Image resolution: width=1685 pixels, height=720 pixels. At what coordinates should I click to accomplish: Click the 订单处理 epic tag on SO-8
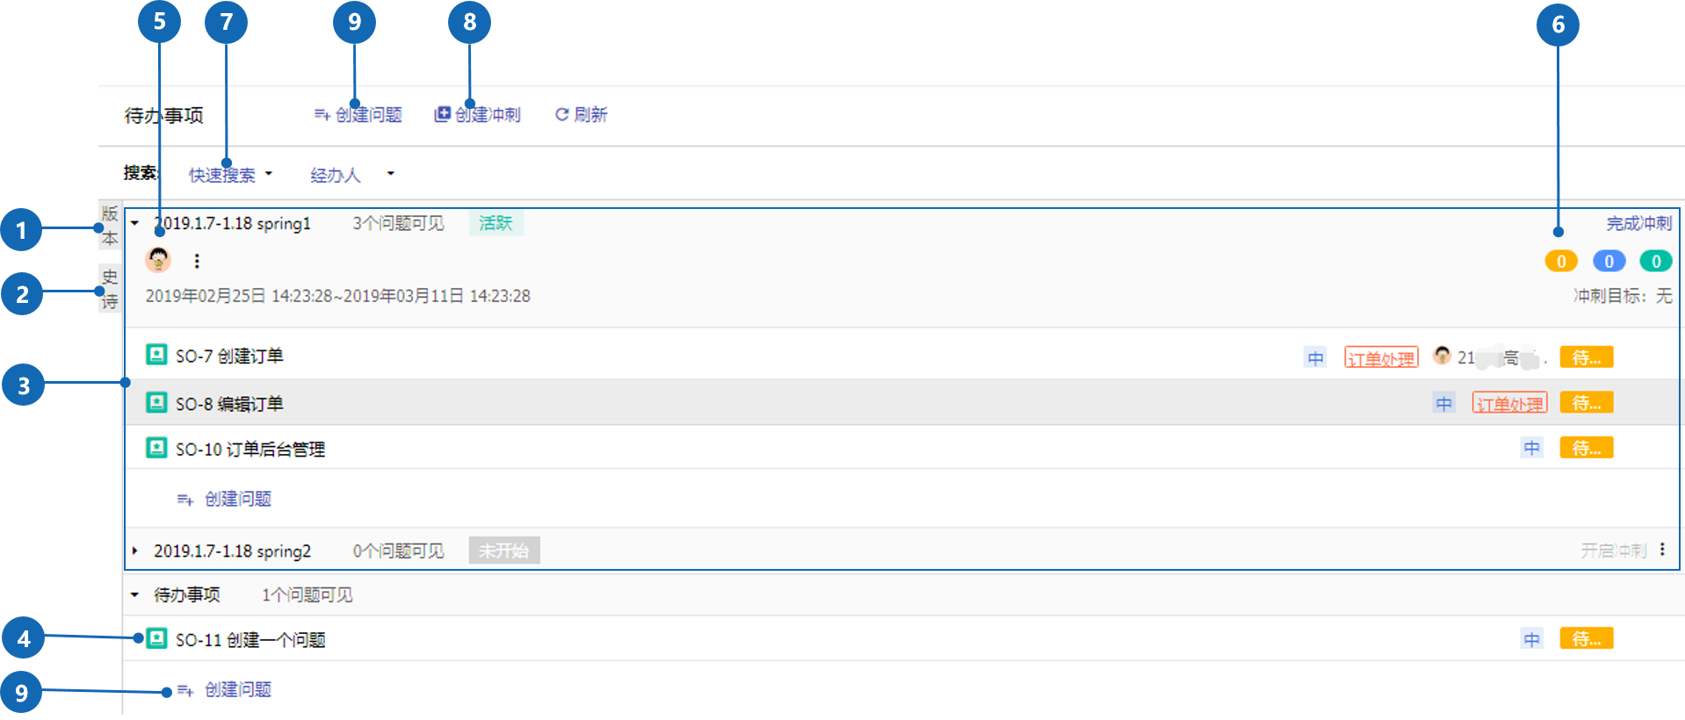coord(1509,404)
